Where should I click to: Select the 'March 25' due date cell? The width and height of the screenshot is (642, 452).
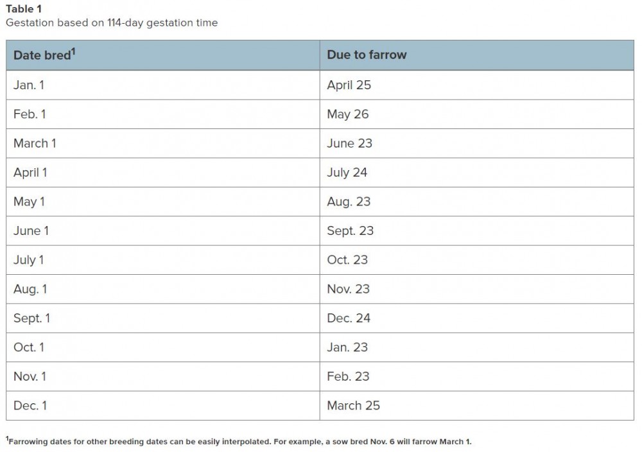point(476,405)
